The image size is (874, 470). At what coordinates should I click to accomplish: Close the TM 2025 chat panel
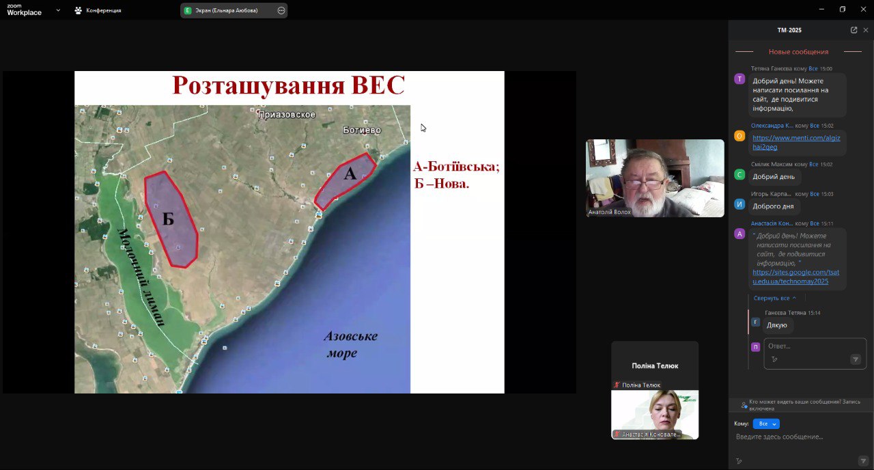click(866, 30)
